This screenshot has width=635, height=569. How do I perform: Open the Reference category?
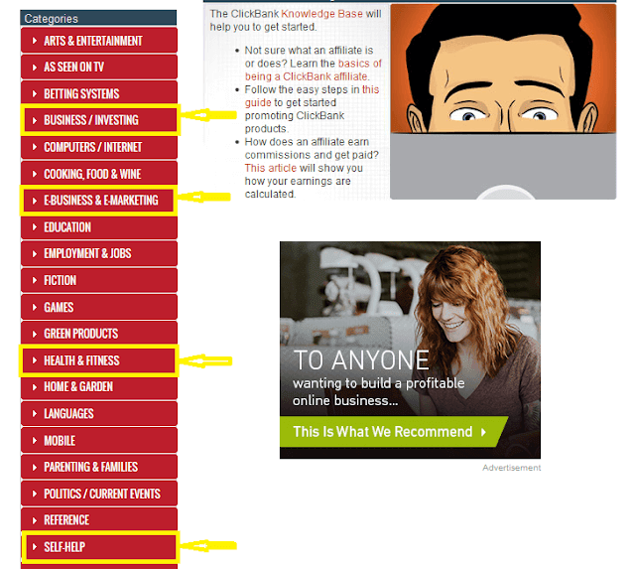tap(99, 520)
